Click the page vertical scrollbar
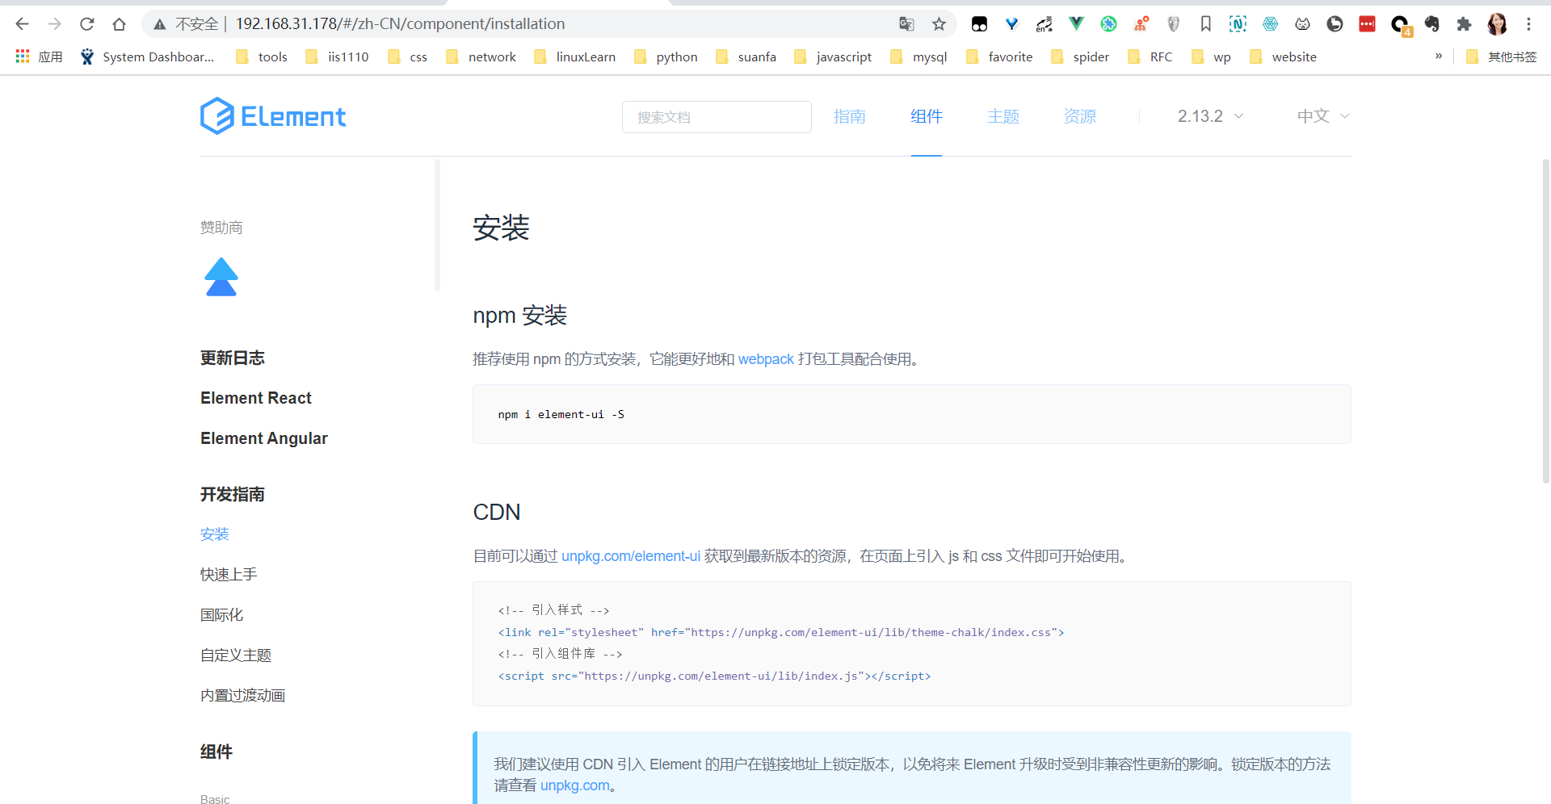Viewport: 1551px width, 804px height. coord(1546,321)
